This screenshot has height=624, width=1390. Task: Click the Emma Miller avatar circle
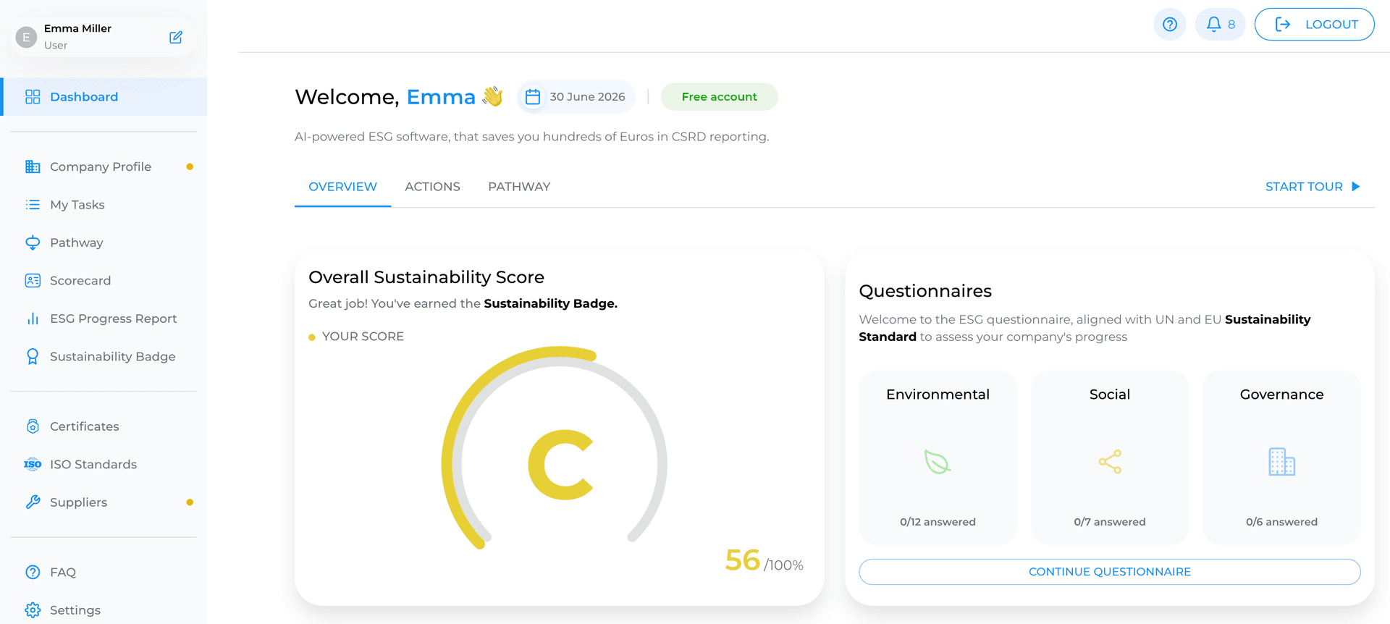pos(26,37)
